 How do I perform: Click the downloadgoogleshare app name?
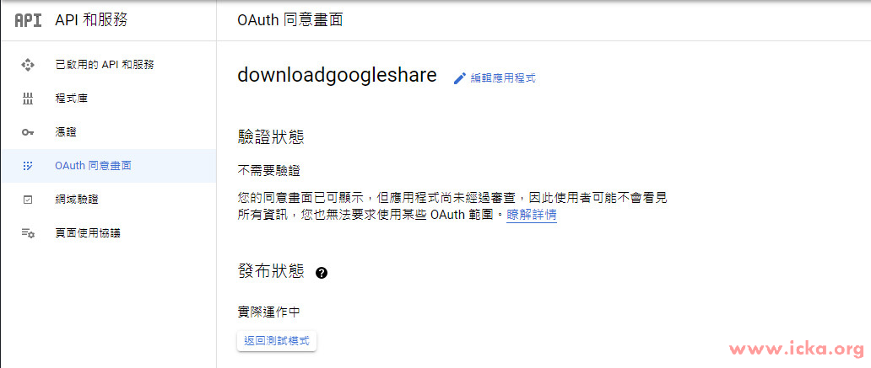point(338,76)
